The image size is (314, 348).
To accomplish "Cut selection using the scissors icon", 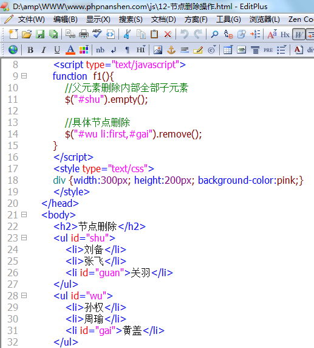I will pos(127,35).
